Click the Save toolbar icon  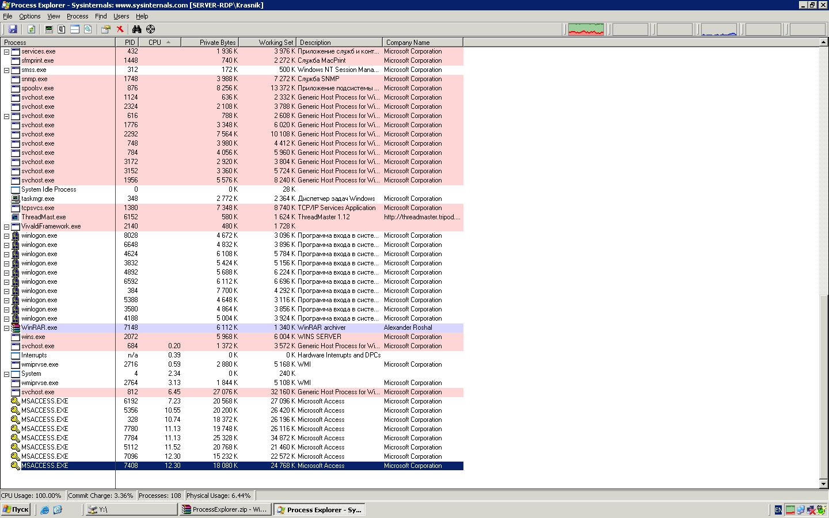pyautogui.click(x=13, y=29)
